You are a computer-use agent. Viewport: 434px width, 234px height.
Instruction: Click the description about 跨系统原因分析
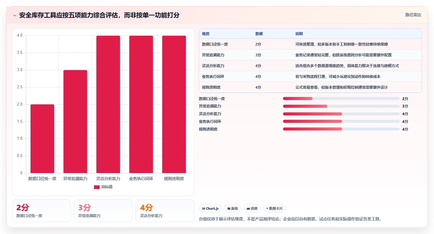343,55
